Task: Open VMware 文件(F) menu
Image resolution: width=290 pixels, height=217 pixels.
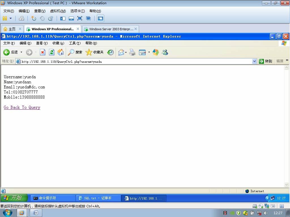Action: (x=8, y=11)
